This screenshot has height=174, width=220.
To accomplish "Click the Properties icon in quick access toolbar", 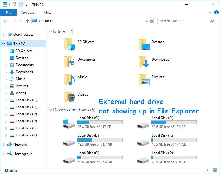I will 15,5.
